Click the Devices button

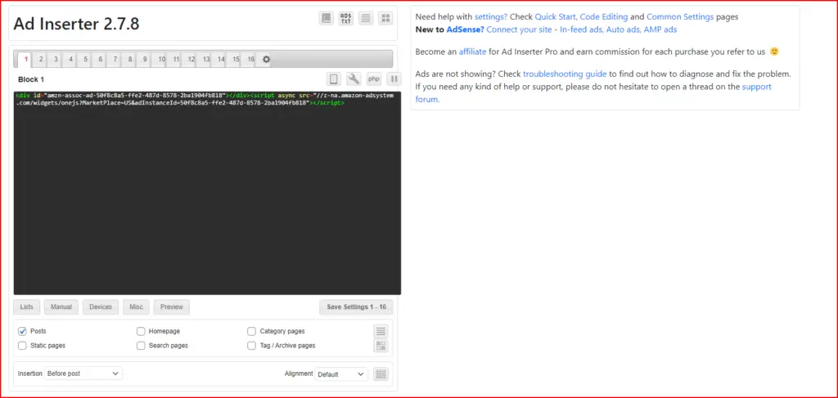tap(101, 306)
